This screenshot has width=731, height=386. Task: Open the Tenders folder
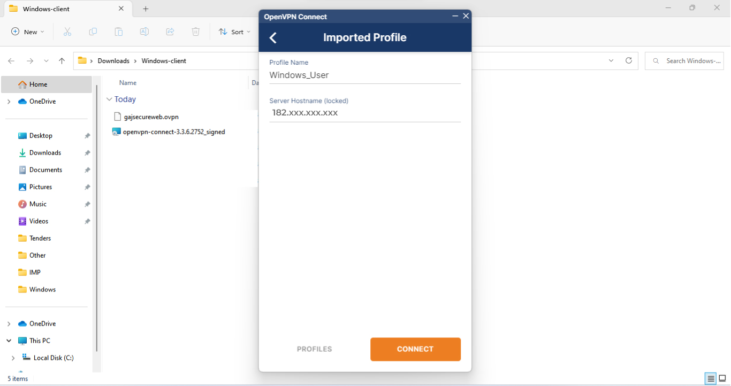pyautogui.click(x=40, y=238)
